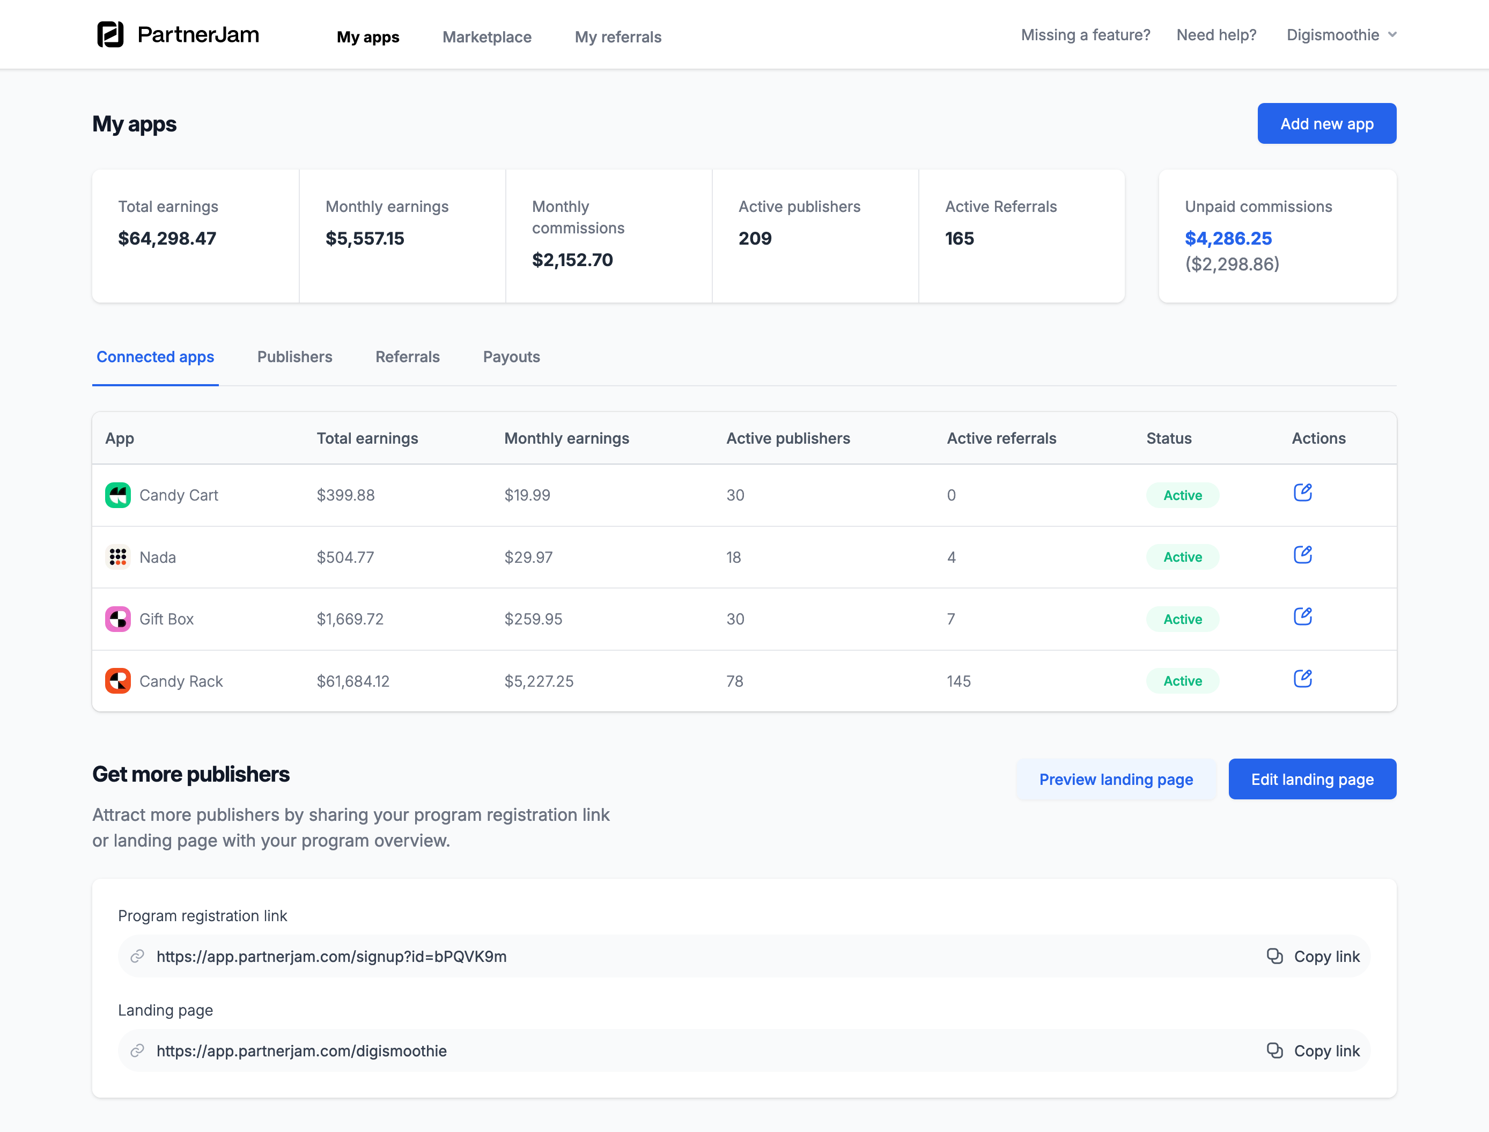Edit the Candy Rack app entry
The width and height of the screenshot is (1489, 1132).
pyautogui.click(x=1302, y=679)
